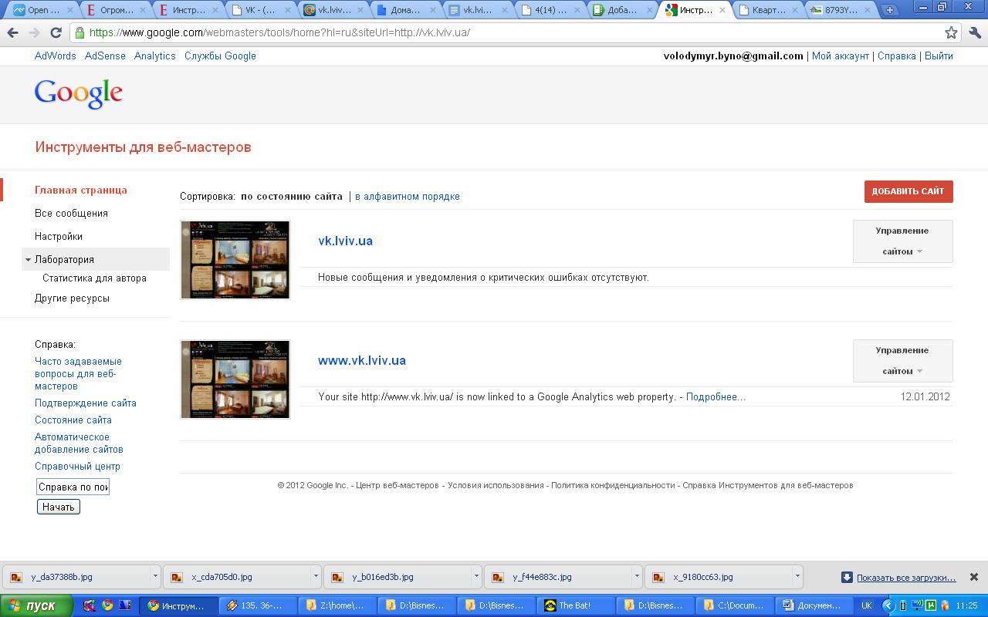Open the Chrome wrench settings menu
Screen dimensions: 988x617
tap(974, 33)
